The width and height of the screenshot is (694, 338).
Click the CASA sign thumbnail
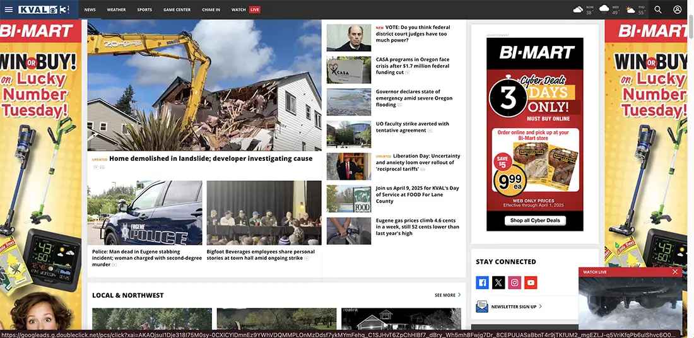click(x=349, y=70)
